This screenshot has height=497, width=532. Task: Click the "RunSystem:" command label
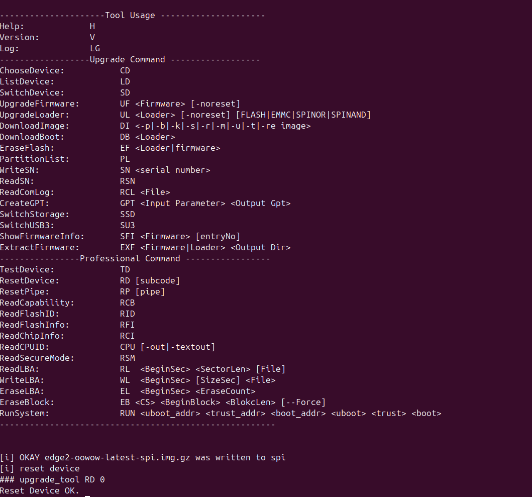[x=25, y=413]
